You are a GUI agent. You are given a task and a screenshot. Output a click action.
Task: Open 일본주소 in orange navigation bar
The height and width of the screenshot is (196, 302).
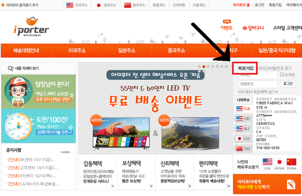127,51
